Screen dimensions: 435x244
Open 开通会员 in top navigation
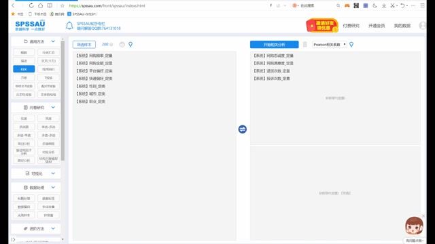click(377, 26)
